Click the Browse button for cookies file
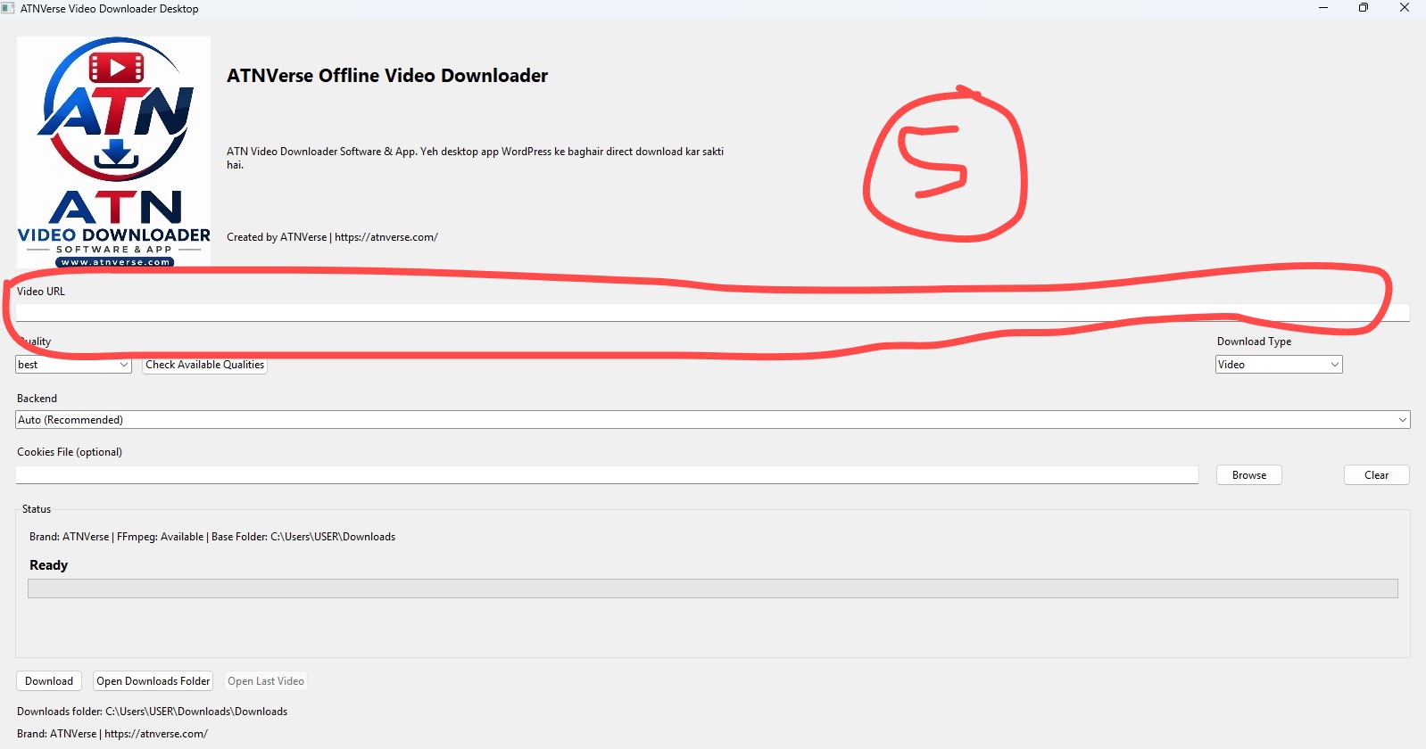The image size is (1426, 749). point(1249,475)
